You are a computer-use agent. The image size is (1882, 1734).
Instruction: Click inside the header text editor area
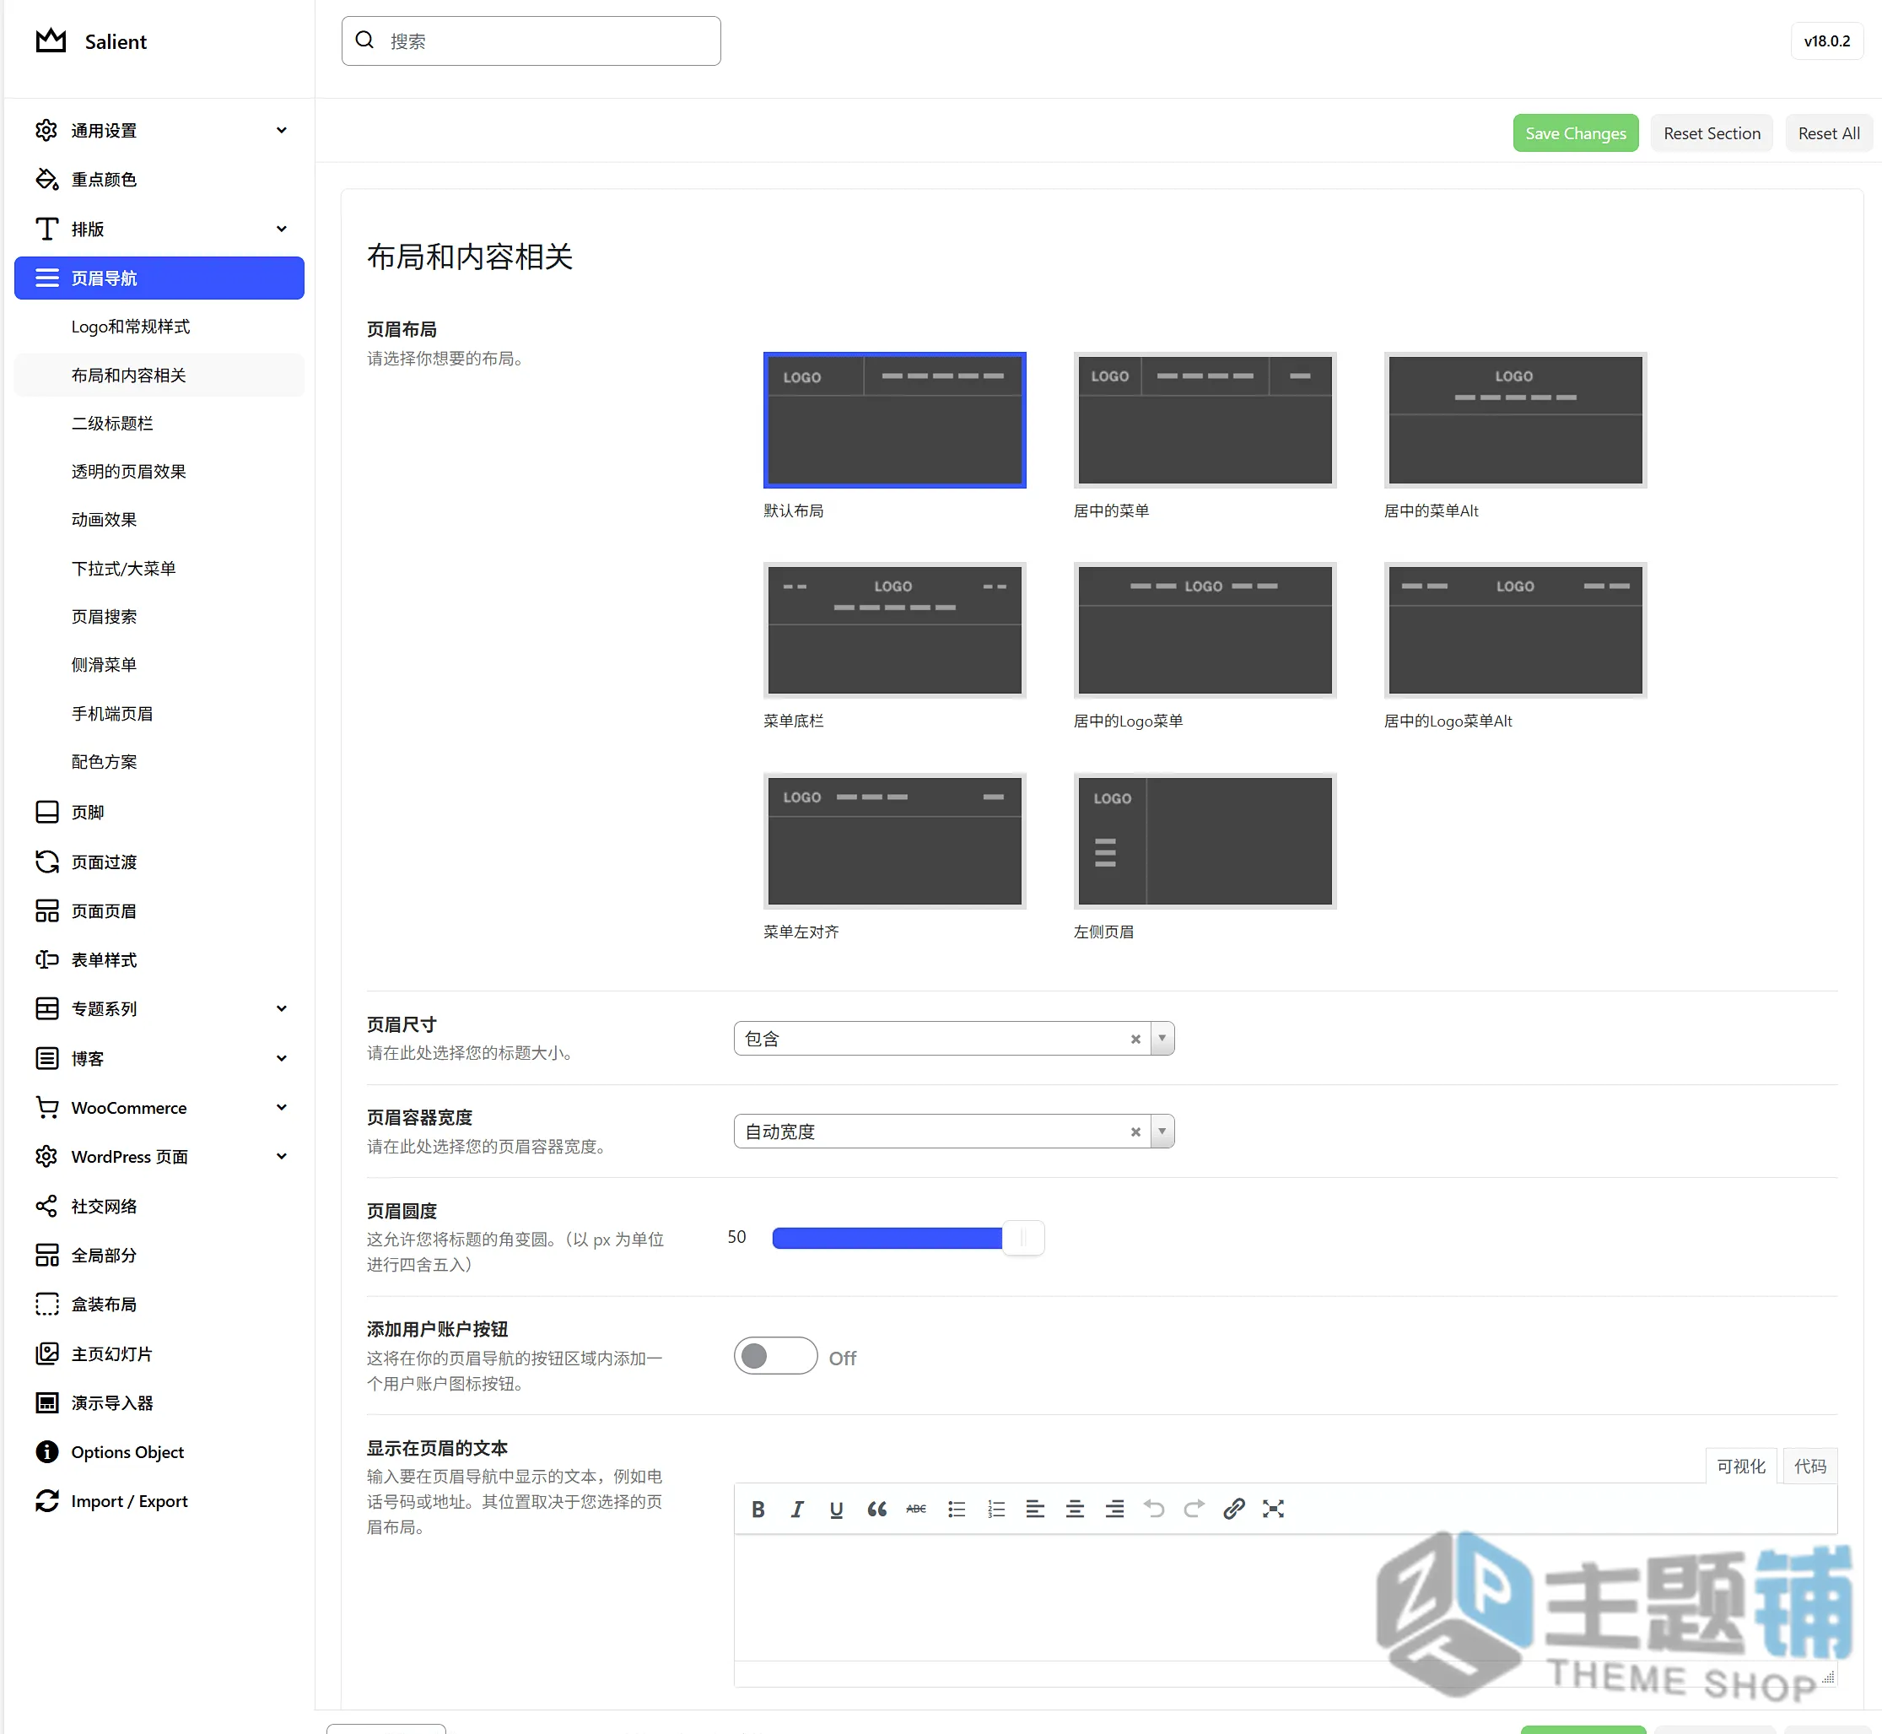1285,1597
